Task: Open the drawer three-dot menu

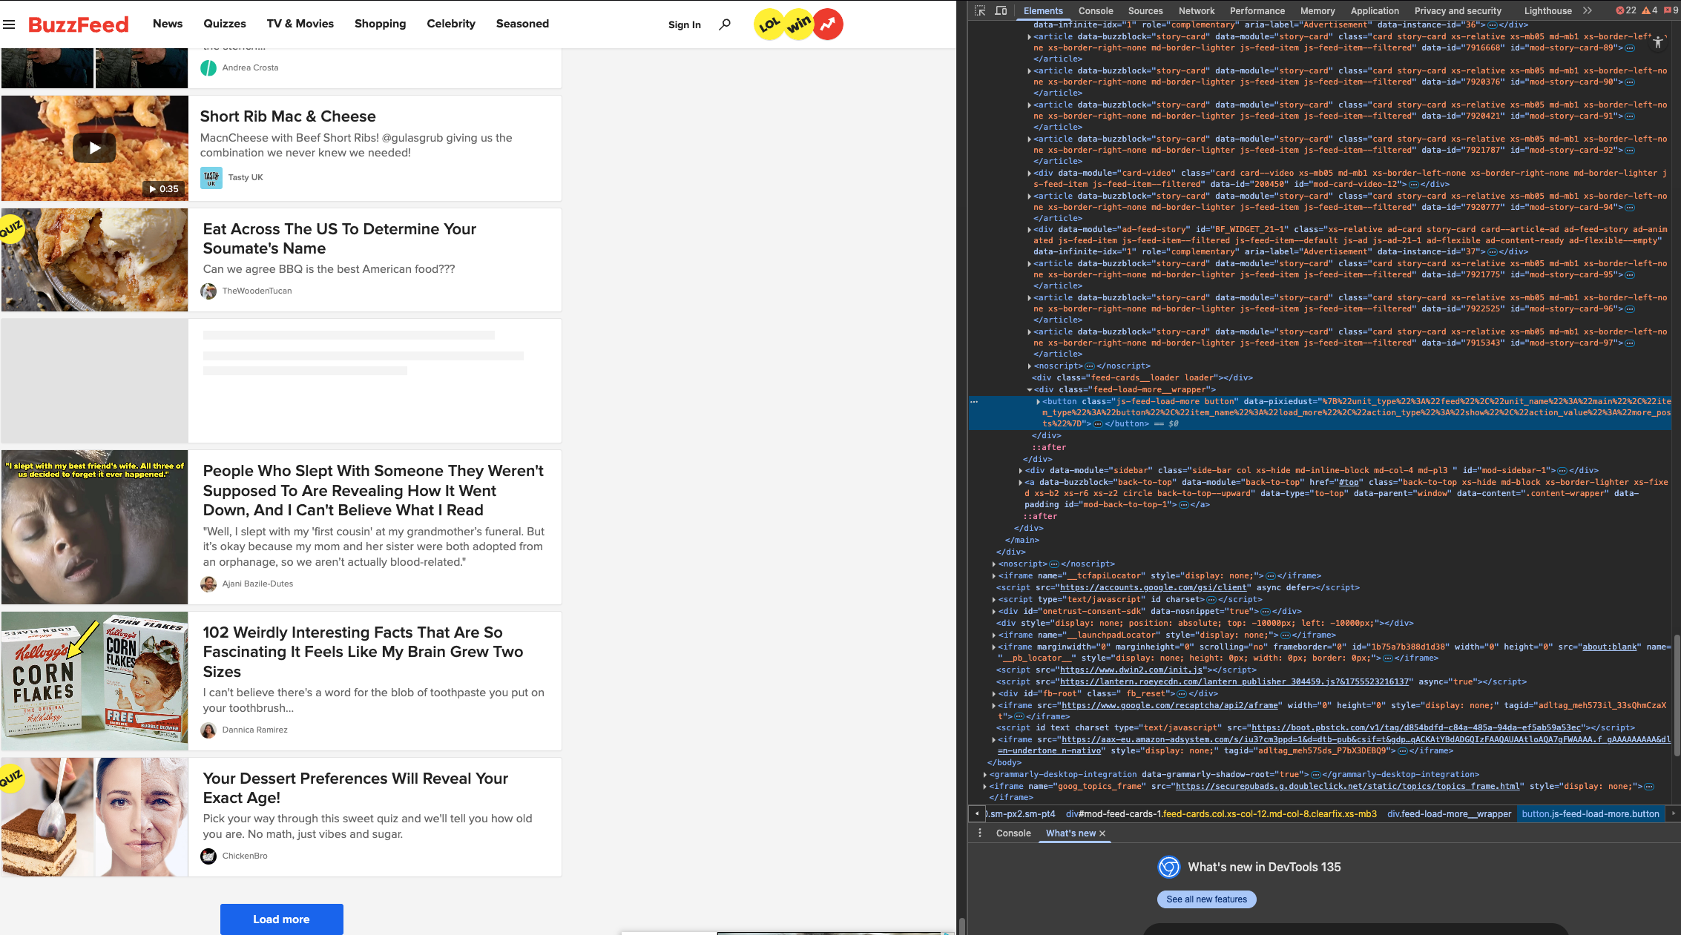Action: (x=980, y=833)
